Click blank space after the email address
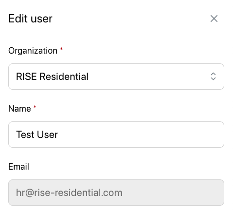 (172, 193)
